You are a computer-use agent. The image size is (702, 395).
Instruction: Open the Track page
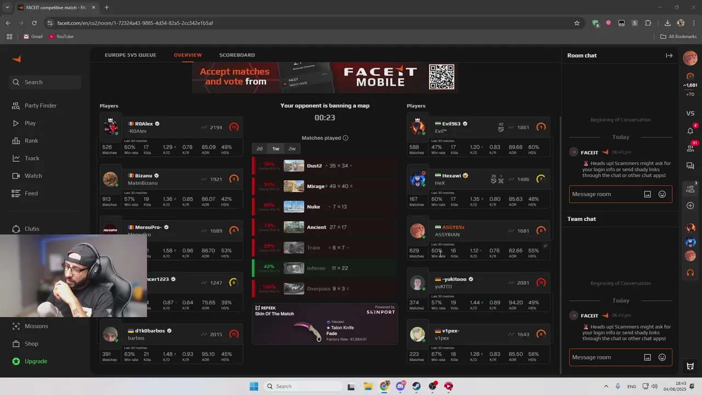32,158
